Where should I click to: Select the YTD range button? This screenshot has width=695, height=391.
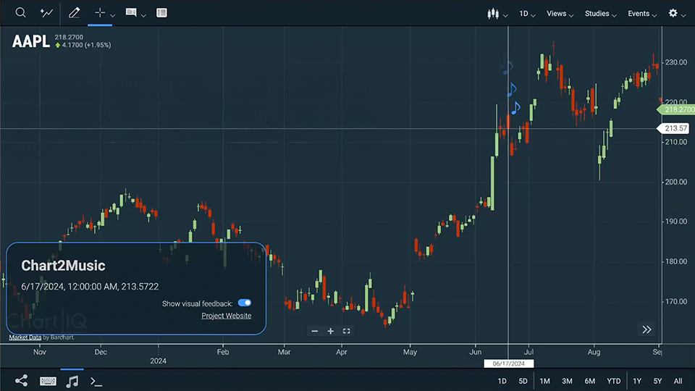coord(613,381)
